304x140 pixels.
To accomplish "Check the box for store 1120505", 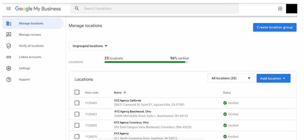I will [77, 125].
